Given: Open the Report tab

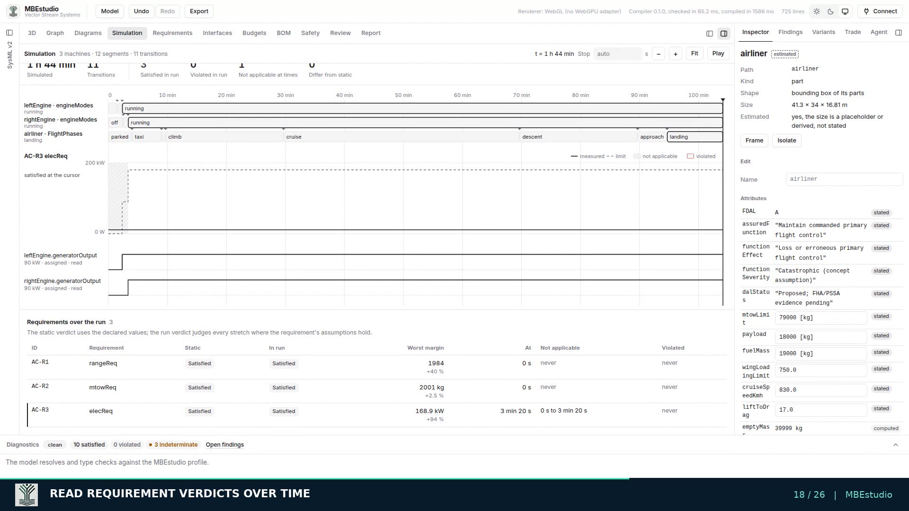Looking at the screenshot, I should (x=371, y=33).
